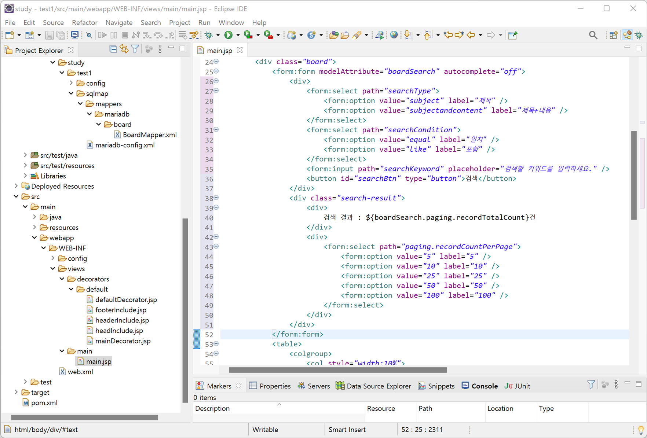Click the Resume debug icon
The height and width of the screenshot is (438, 647).
click(x=103, y=35)
